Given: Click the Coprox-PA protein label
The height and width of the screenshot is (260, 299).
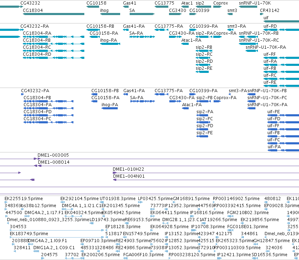Looking at the screenshot, I should pos(225,97).
